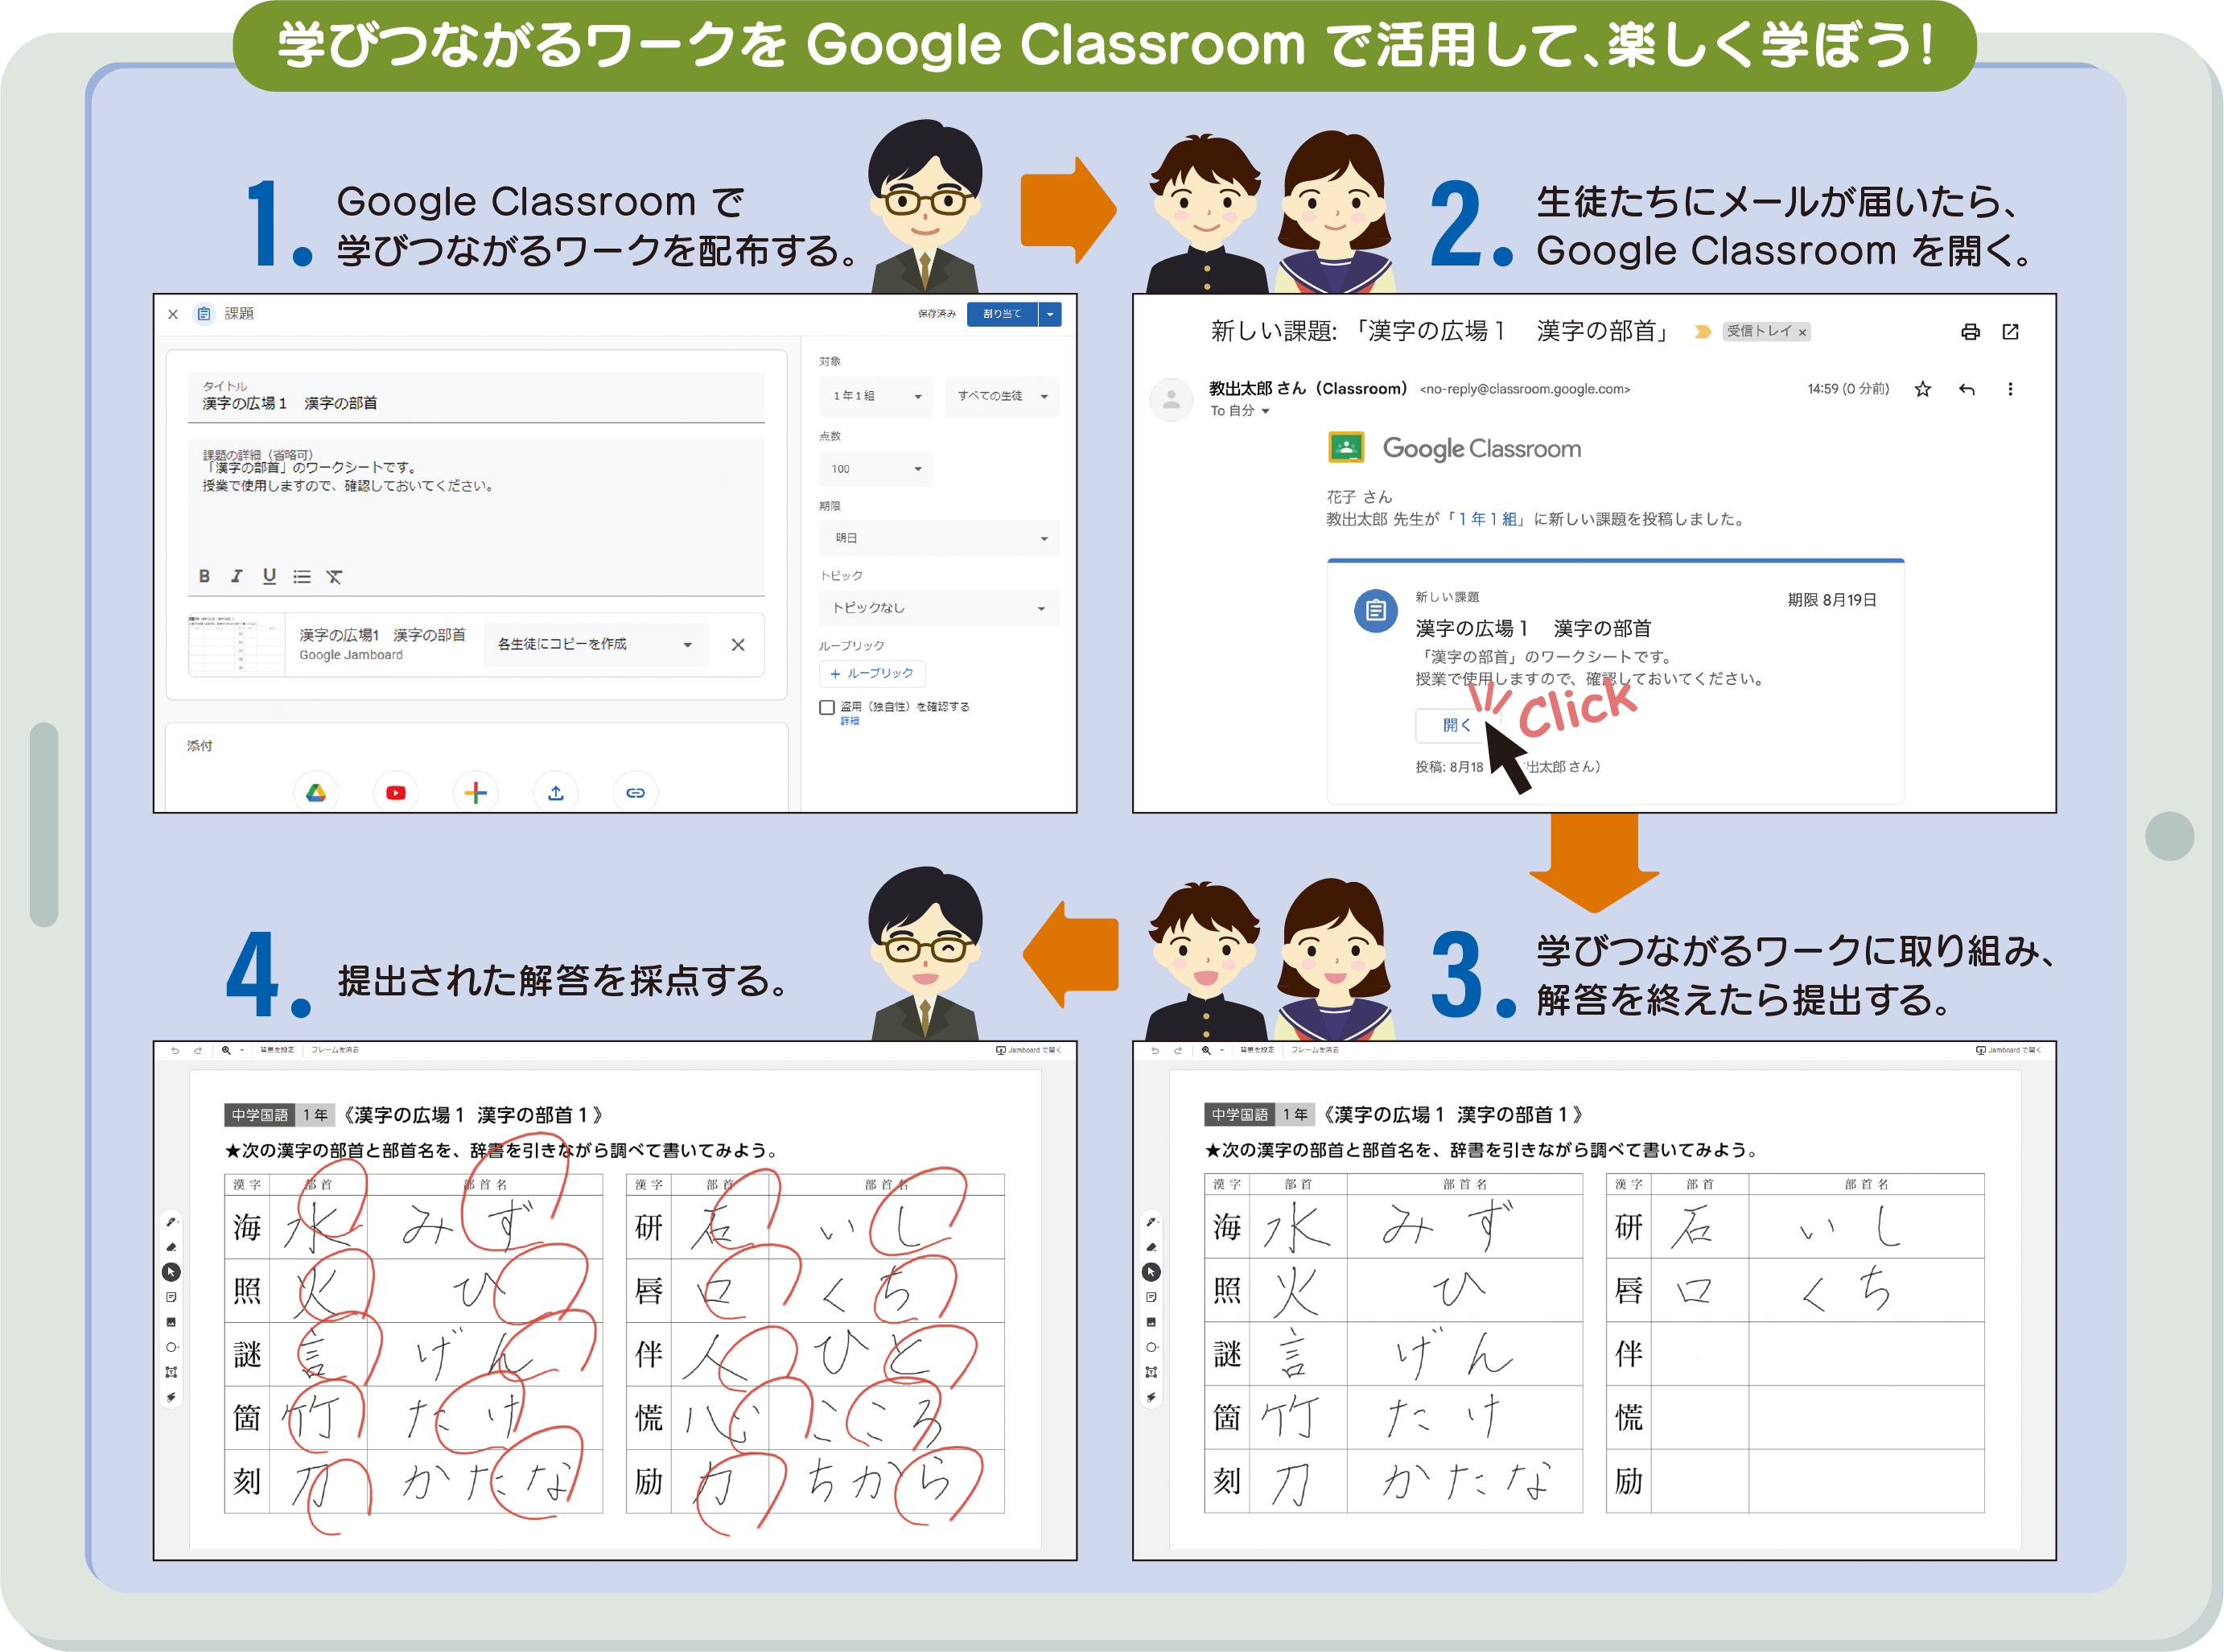Remove the attached Google Jamboard file
The height and width of the screenshot is (1652, 2224).
pos(738,645)
